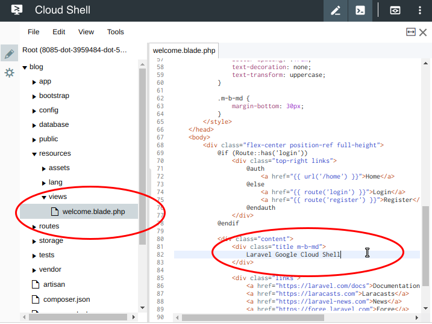The image size is (432, 324).
Task: Select the file explorer pencil sidebar icon
Action: [9, 53]
